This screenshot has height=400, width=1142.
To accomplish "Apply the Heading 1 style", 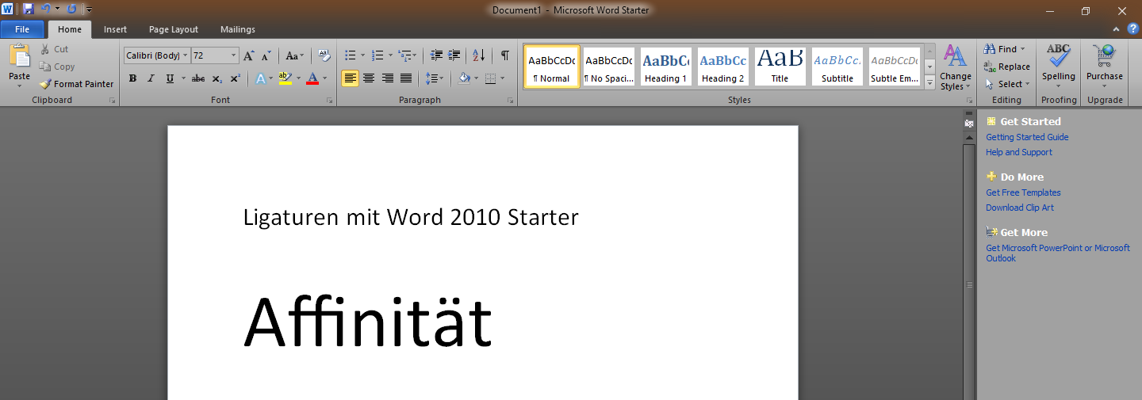I will coord(666,67).
